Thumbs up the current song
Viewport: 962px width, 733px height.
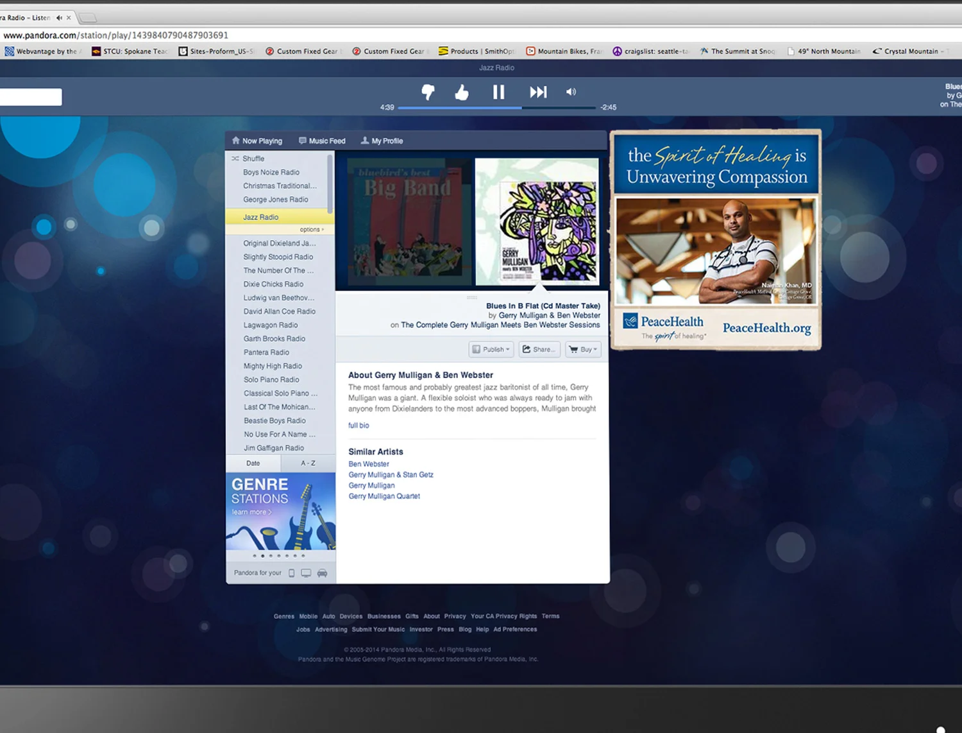click(462, 92)
